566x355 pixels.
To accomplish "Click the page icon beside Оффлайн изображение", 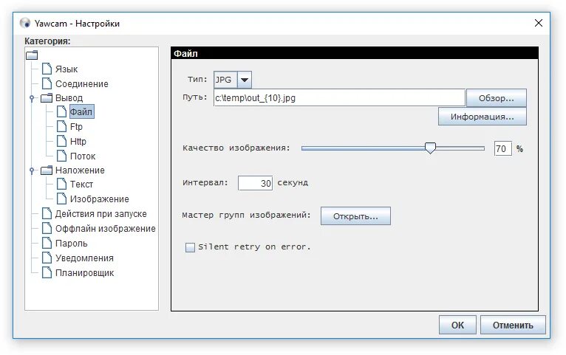I will [47, 228].
